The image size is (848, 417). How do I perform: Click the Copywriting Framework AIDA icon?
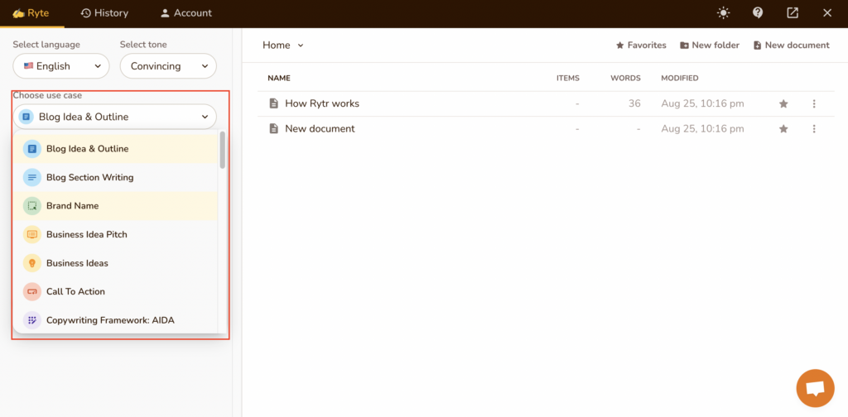click(x=32, y=320)
